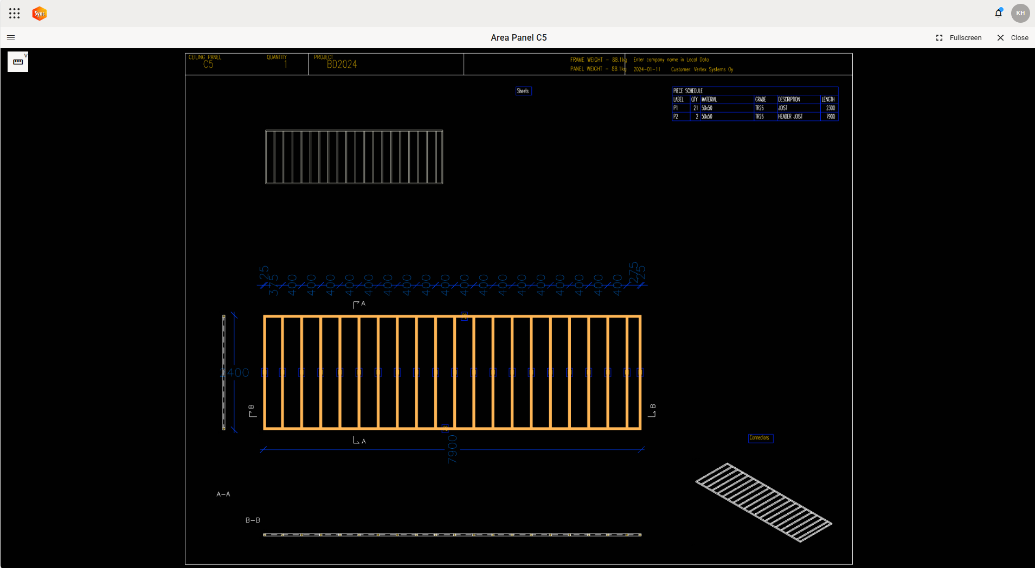Viewport: 1035px width, 568px height.
Task: Click the Close button label
Action: coord(1020,37)
